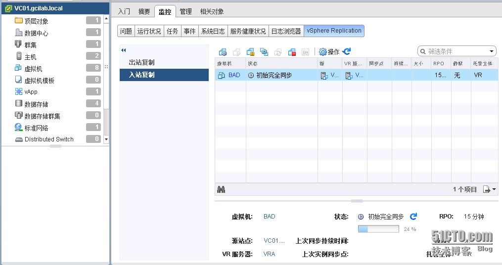Switch to the 监控 tab
The width and height of the screenshot is (502, 265).
point(165,11)
